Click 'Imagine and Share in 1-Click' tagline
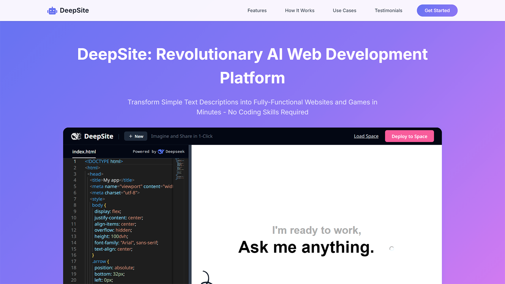The height and width of the screenshot is (284, 505). [182, 136]
